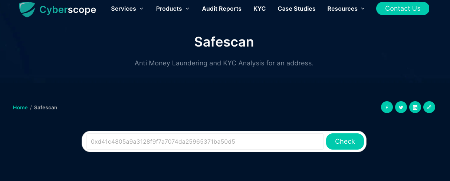Click the Safescan page heading
This screenshot has height=181, width=450.
(224, 42)
